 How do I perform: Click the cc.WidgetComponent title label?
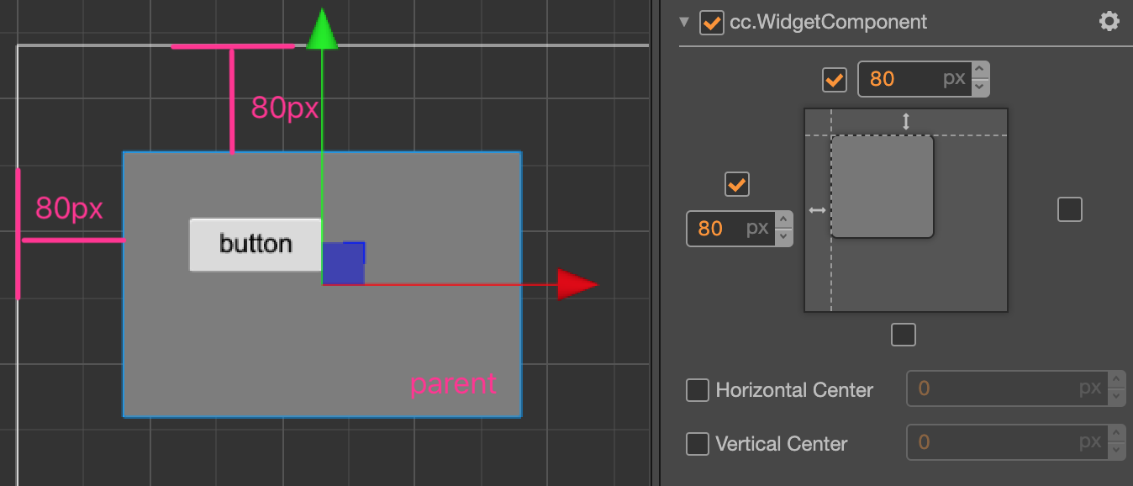pyautogui.click(x=828, y=22)
